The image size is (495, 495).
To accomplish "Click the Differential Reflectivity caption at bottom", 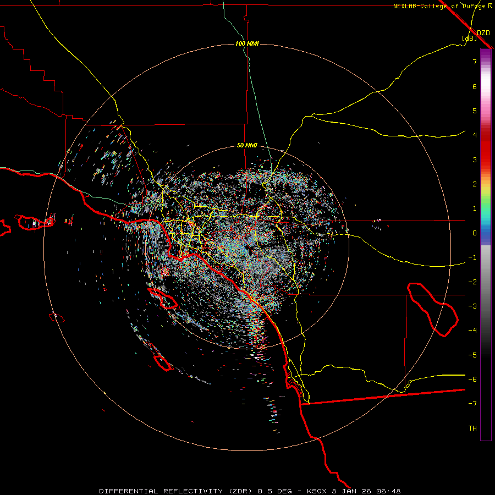I will [x=250, y=491].
